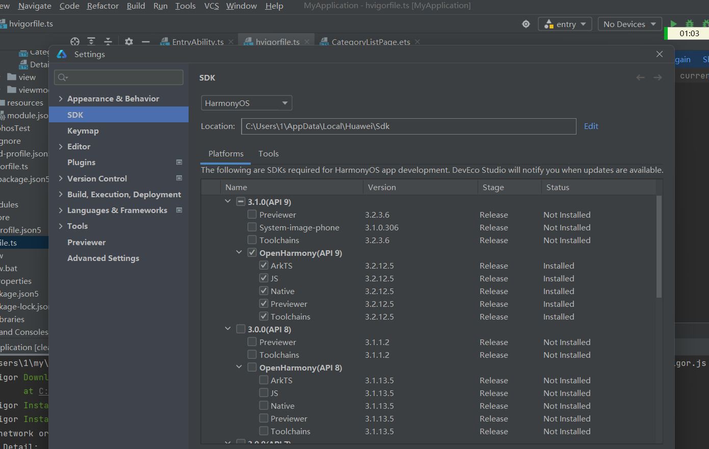Check JS version 3.1.13.5
This screenshot has height=449, width=709.
[264, 393]
